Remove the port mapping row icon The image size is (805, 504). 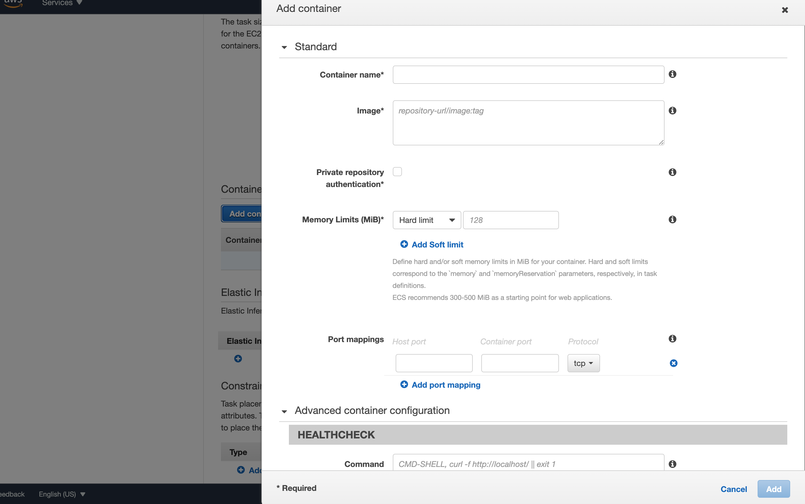pyautogui.click(x=673, y=363)
